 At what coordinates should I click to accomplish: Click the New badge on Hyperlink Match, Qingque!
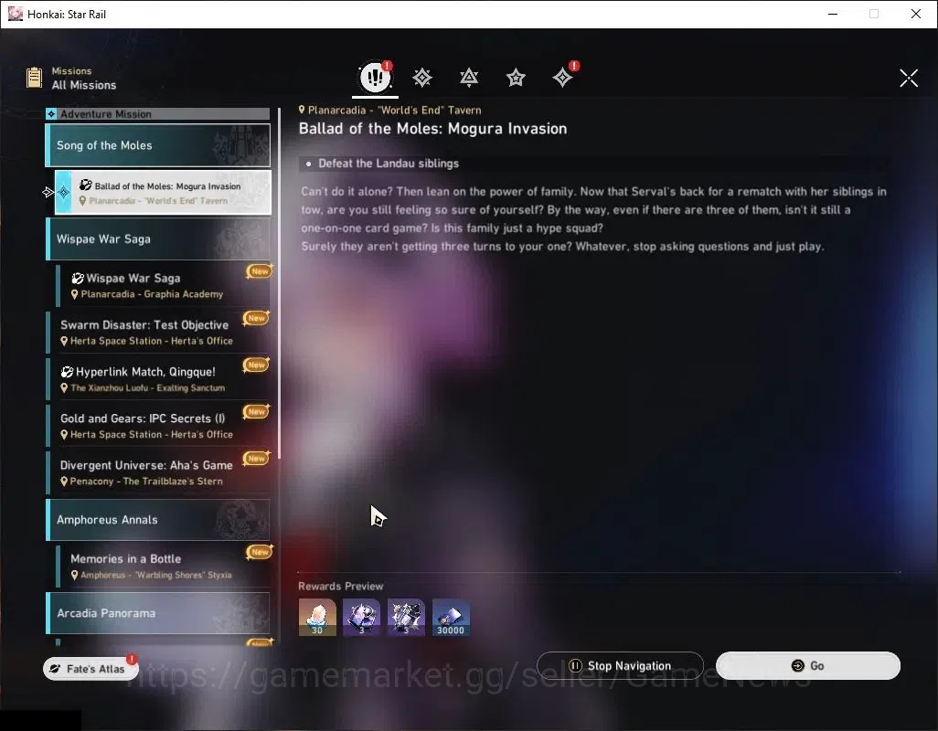pyautogui.click(x=257, y=365)
